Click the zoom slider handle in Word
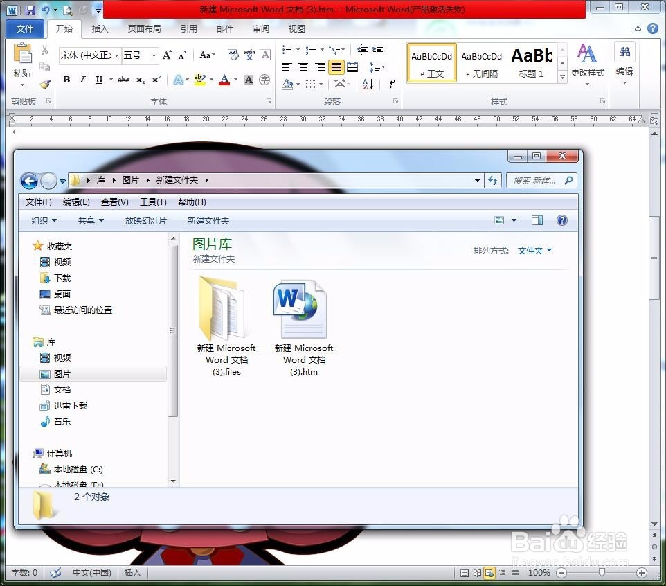Viewport: 666px width, 586px height. tap(602, 573)
